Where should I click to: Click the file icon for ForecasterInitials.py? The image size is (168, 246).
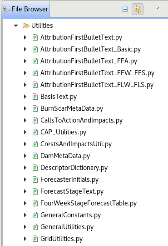35,179
